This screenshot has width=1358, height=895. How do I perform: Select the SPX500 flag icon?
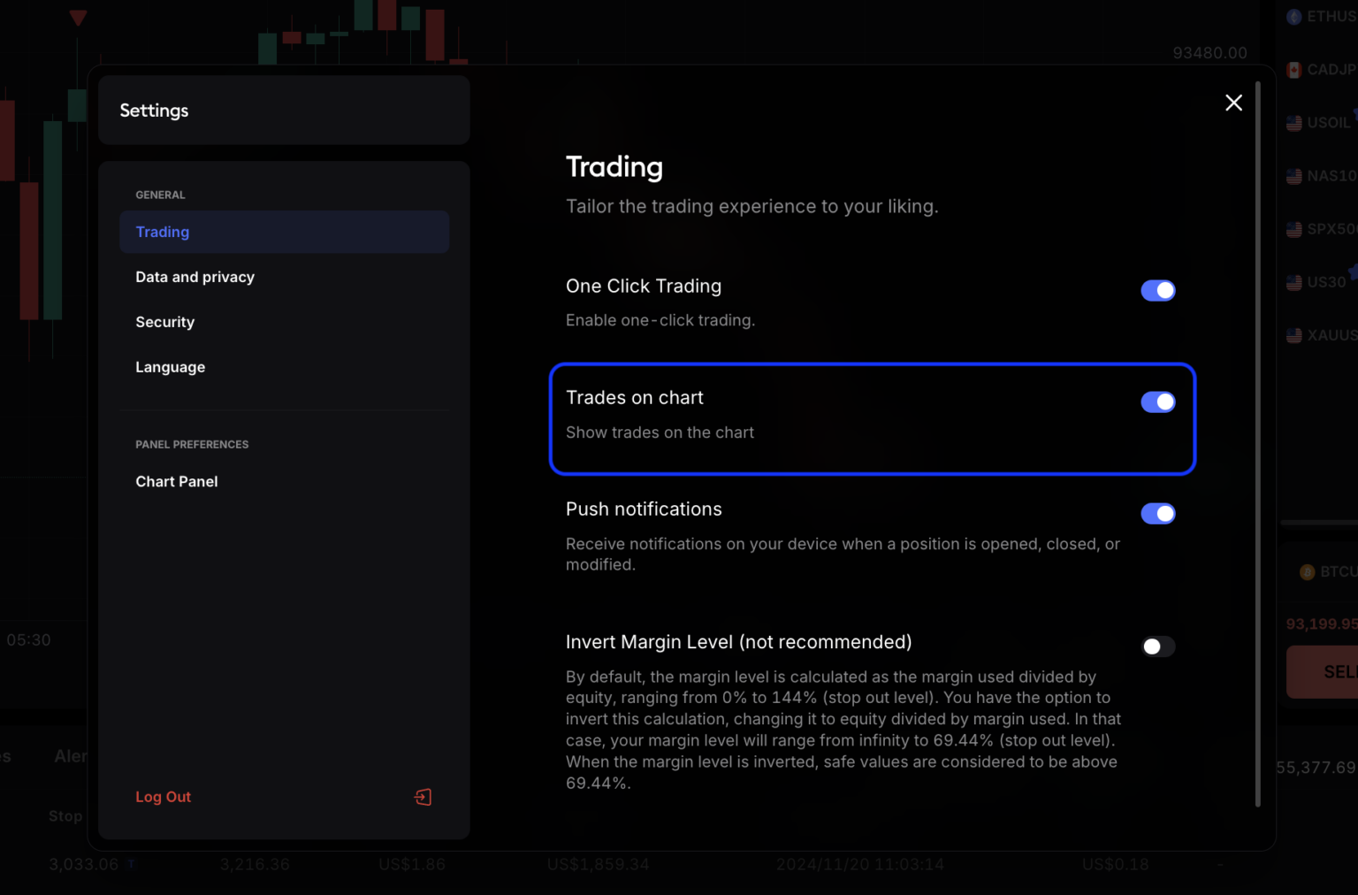[1293, 228]
